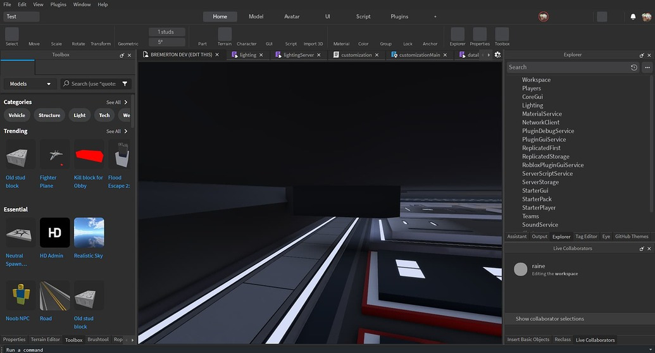Focus the Run a command bar
Image resolution: width=655 pixels, height=353 pixels.
click(326, 350)
